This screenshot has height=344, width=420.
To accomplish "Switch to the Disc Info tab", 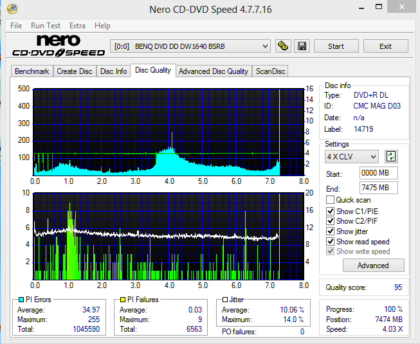I will pyautogui.click(x=113, y=71).
